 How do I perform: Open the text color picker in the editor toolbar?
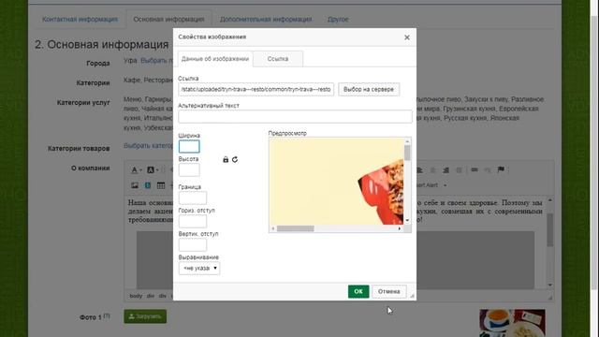coord(136,170)
